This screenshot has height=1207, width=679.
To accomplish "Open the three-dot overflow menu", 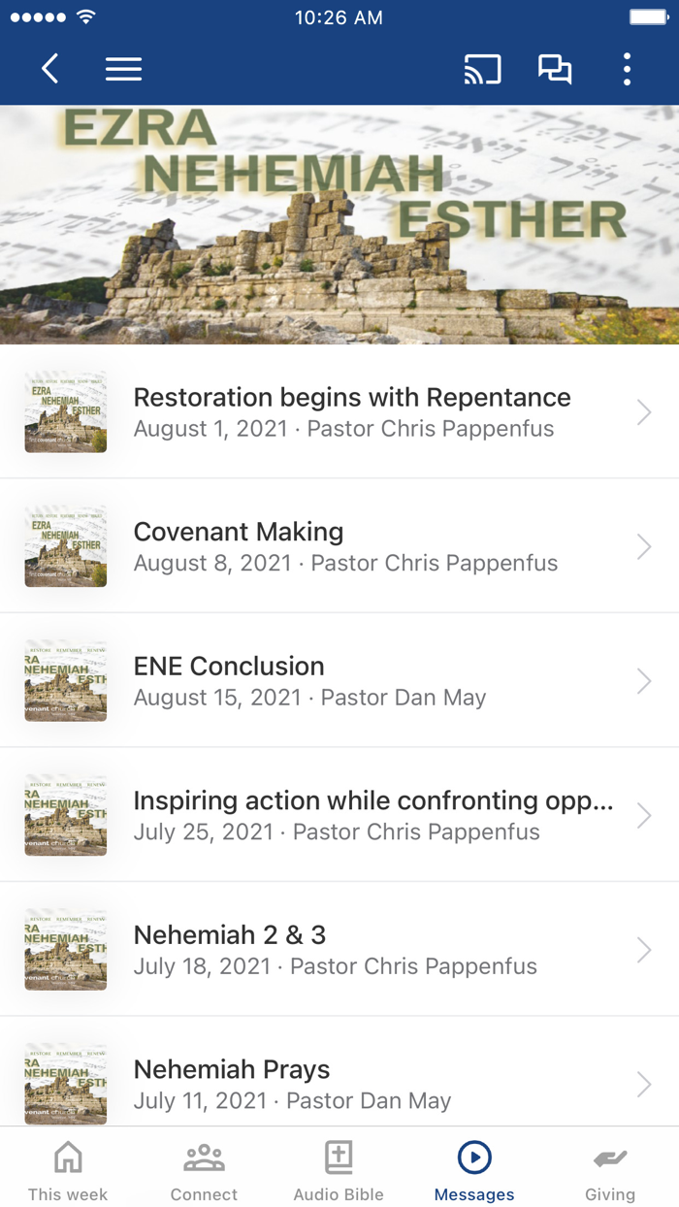I will click(627, 69).
